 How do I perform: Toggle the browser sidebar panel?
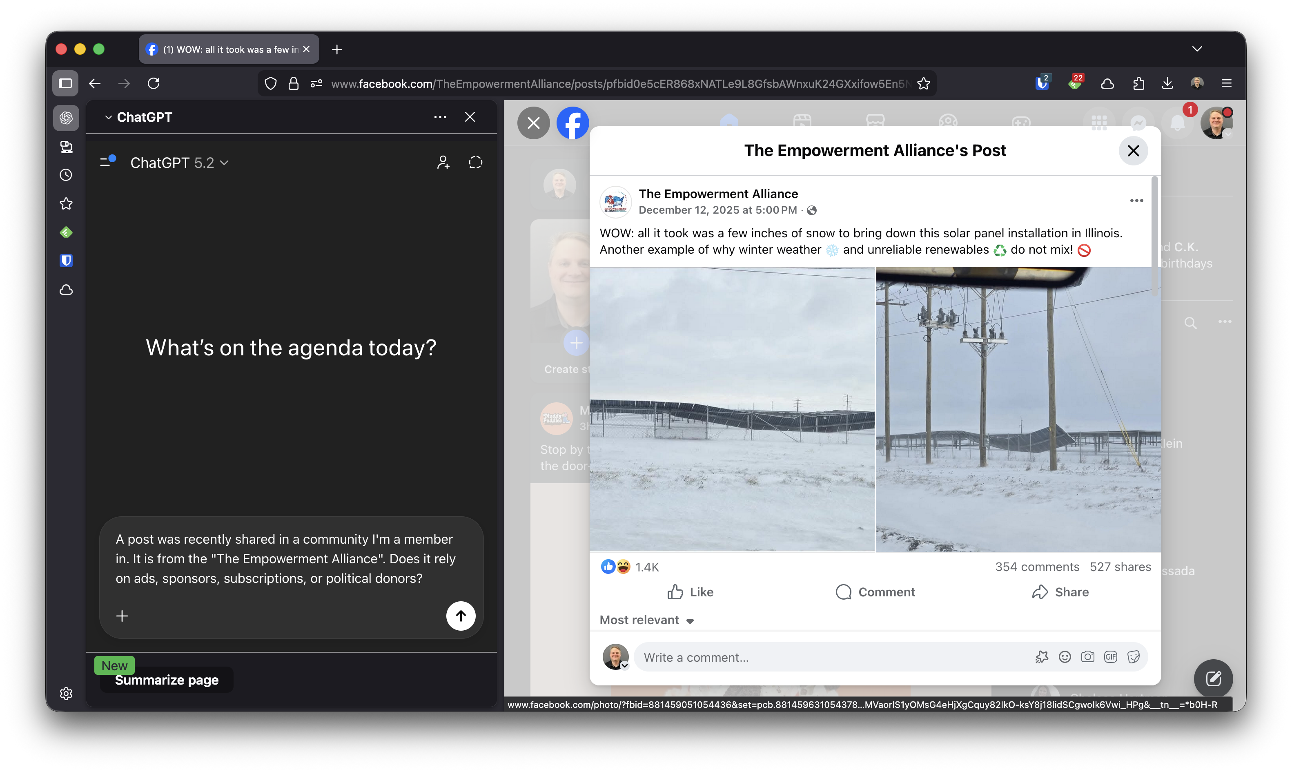pos(65,83)
